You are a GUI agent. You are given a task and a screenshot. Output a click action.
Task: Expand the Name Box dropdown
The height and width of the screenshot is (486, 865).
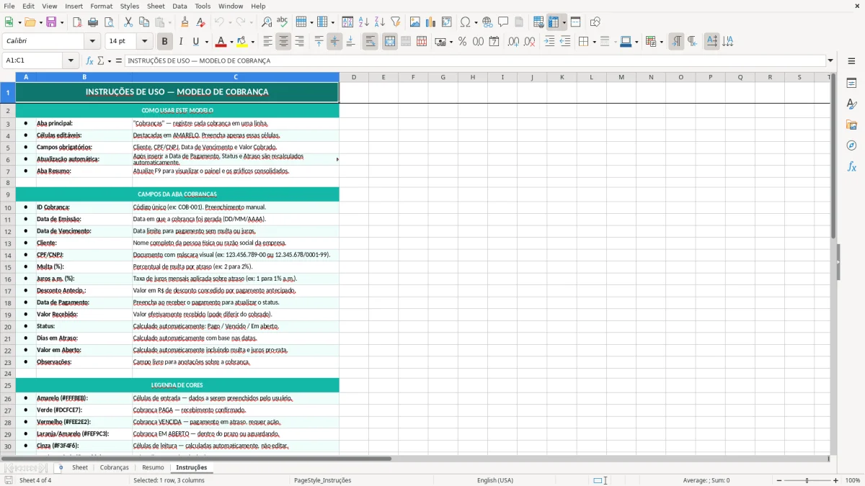tap(71, 60)
